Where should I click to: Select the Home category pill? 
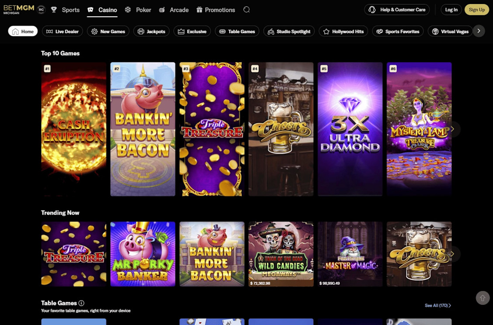pyautogui.click(x=23, y=31)
